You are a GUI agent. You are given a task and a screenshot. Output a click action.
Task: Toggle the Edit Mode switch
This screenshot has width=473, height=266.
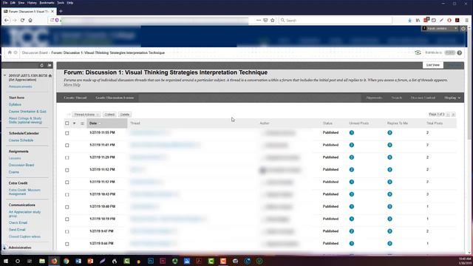[x=450, y=52]
